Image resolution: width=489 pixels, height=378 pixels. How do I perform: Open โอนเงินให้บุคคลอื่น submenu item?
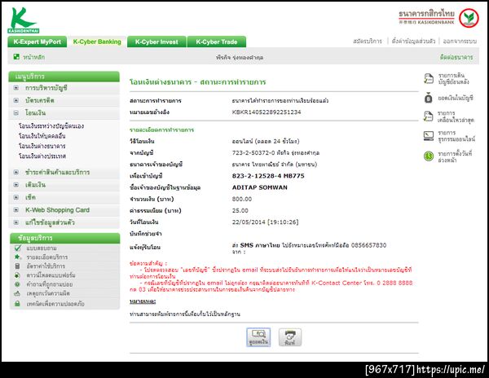pyautogui.click(x=42, y=136)
